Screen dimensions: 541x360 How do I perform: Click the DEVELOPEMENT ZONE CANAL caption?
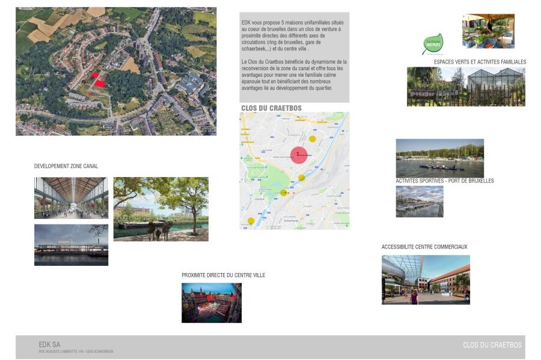click(x=66, y=166)
